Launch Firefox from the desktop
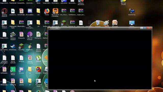163x92 pixels. pyautogui.click(x=47, y=11)
